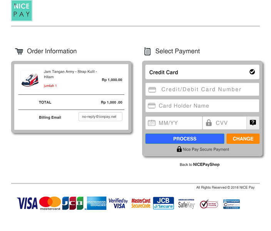Viewport: 271px width, 231px height.
Task: Click the sneaker product thumbnail
Action: (30, 80)
